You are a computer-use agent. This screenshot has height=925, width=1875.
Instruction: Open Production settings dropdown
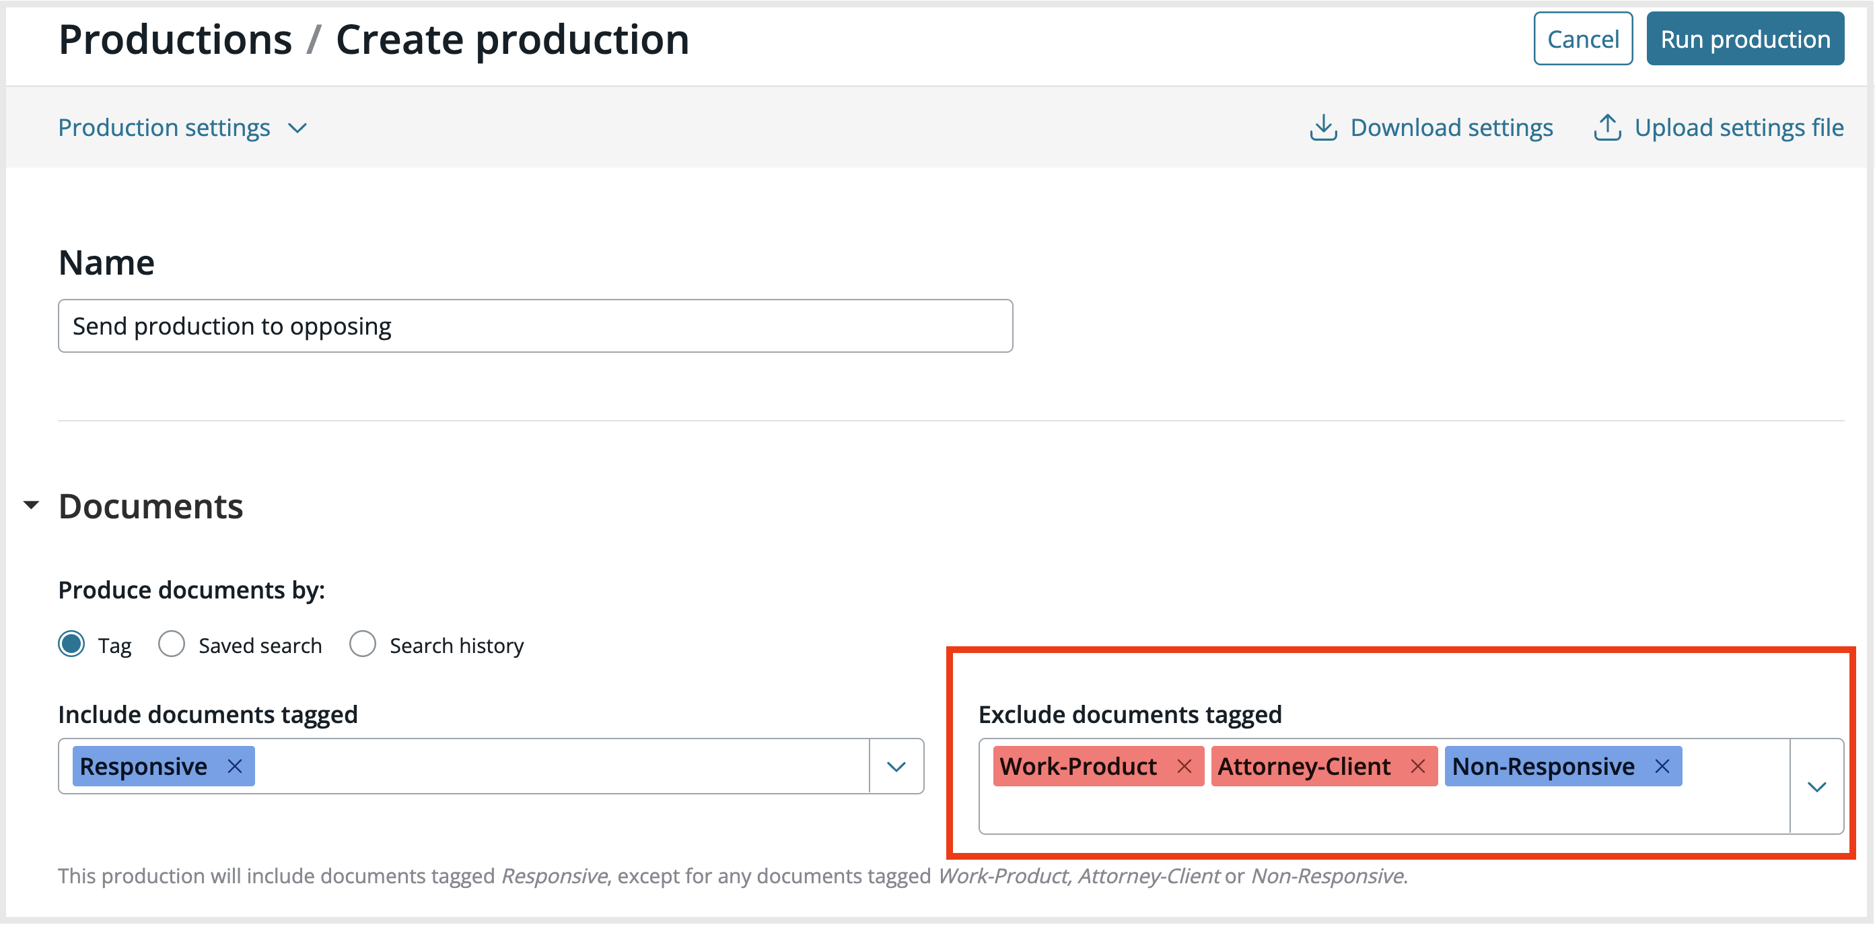coord(182,127)
